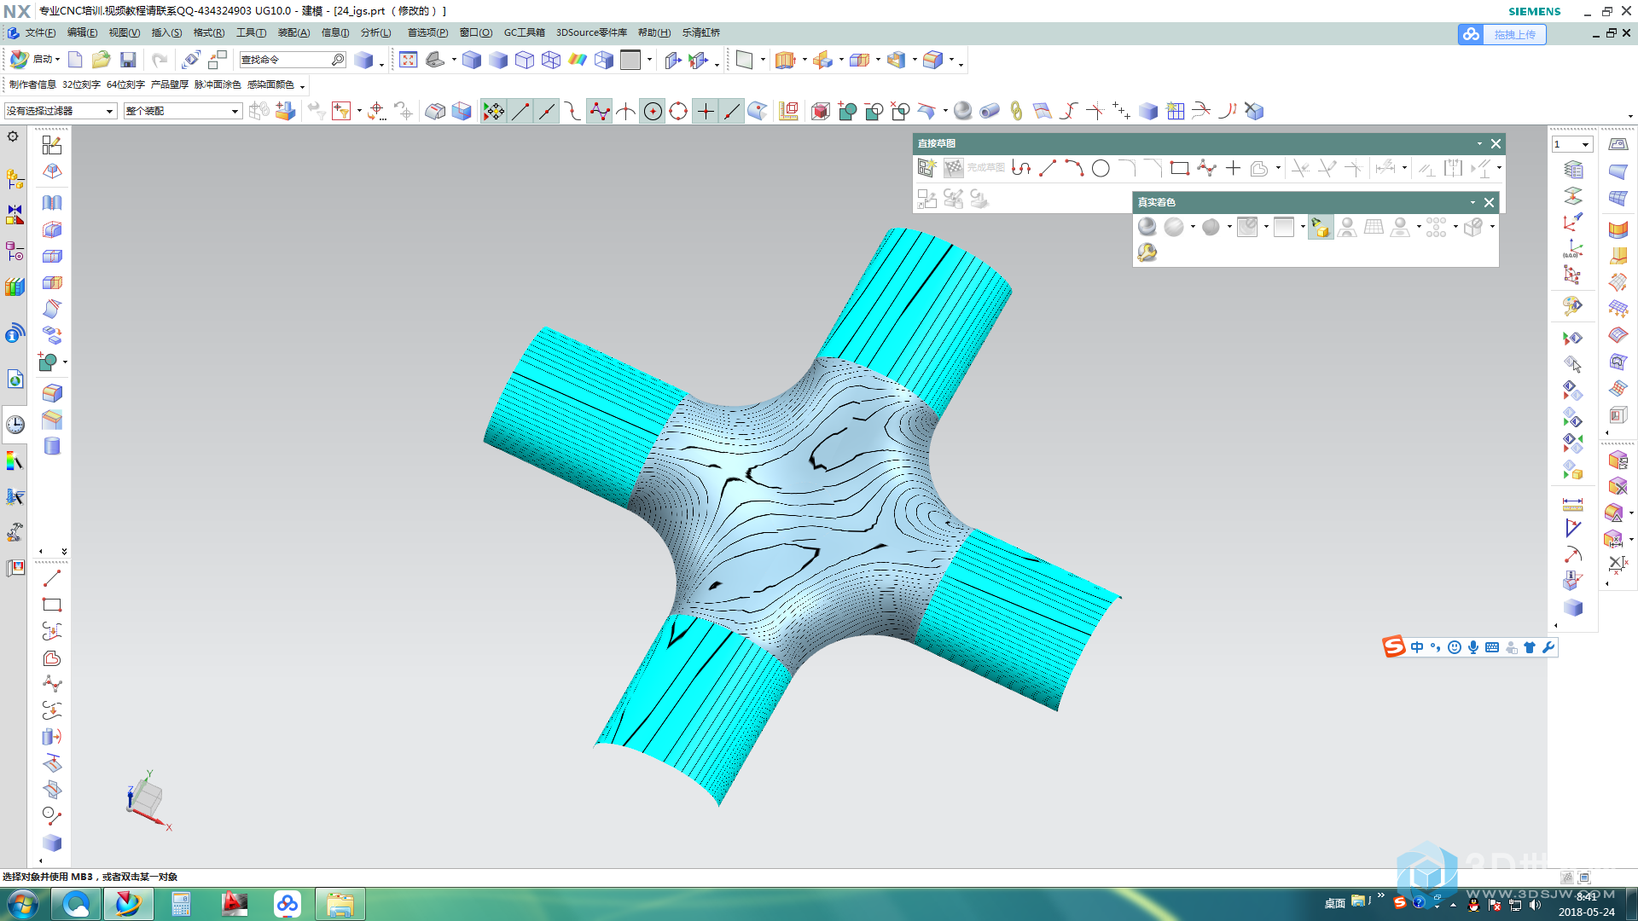The width and height of the screenshot is (1638, 921).
Task: Click the New file icon
Action: 75,60
